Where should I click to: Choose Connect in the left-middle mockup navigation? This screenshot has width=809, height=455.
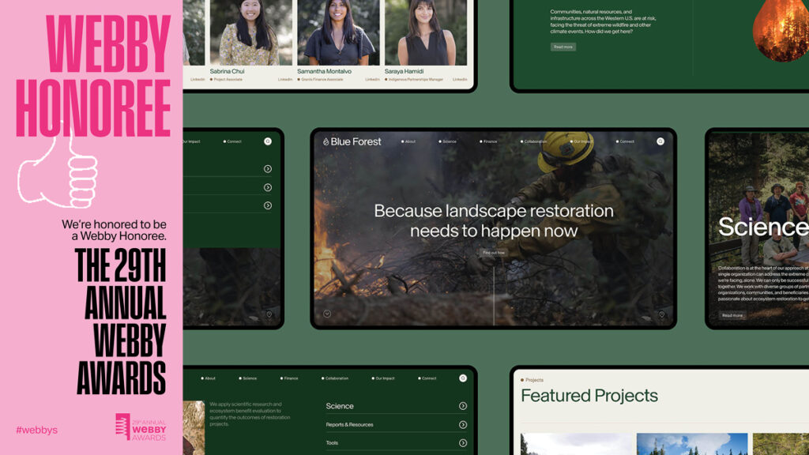pos(233,141)
